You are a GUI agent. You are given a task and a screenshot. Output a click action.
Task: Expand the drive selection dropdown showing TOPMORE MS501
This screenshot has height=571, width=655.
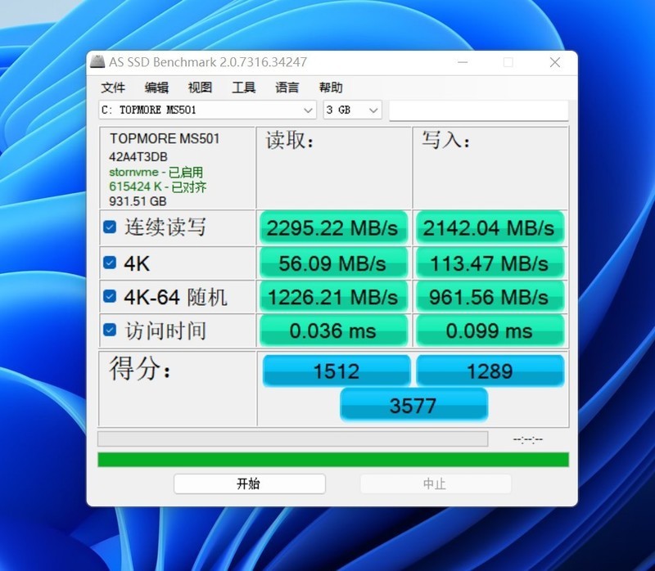308,110
